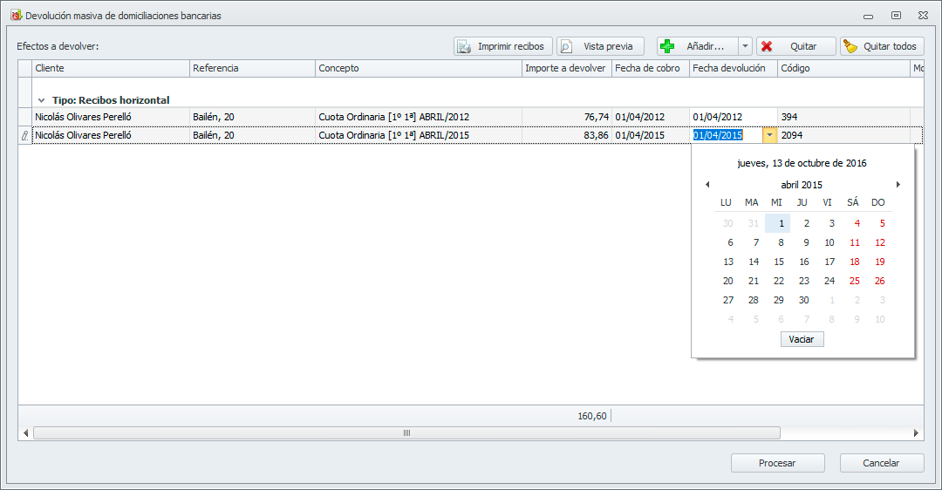Screen dimensions: 942x490
Task: Open the Fecha devolución date dropdown arrow
Action: pyautogui.click(x=769, y=135)
